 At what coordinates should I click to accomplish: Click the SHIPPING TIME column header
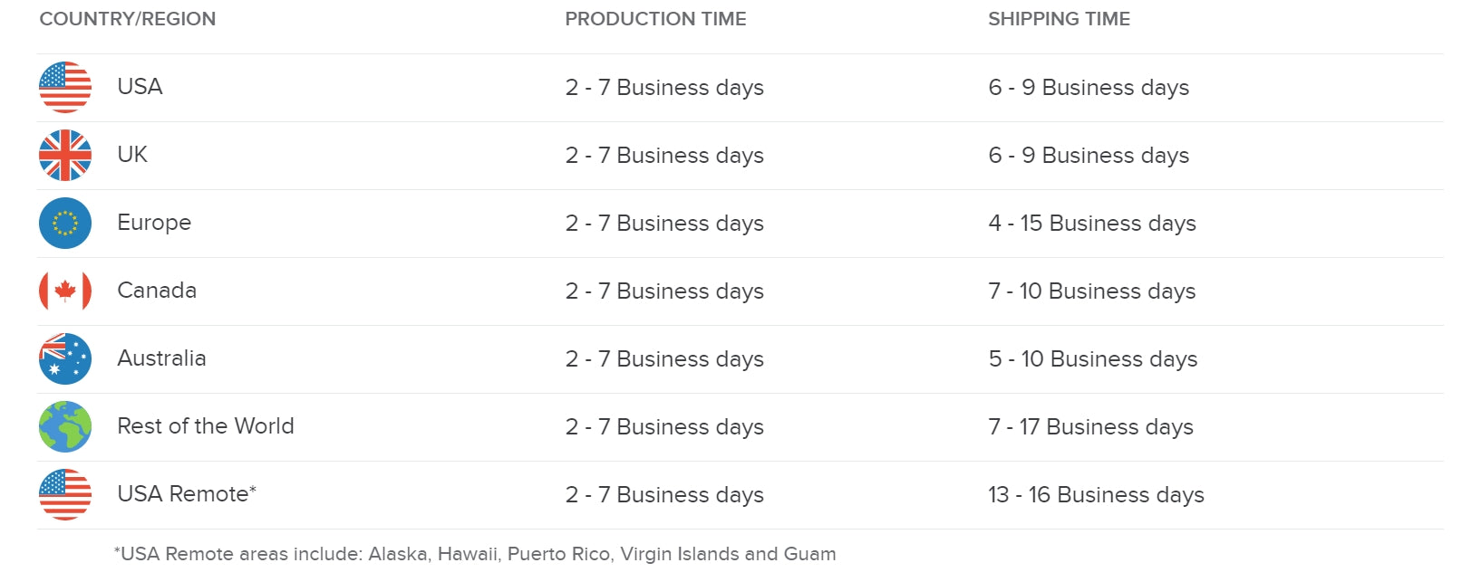coord(1059,19)
